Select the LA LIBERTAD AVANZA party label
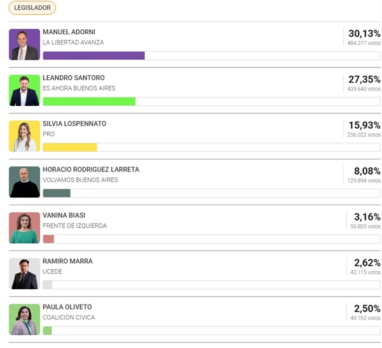This screenshot has width=382, height=348. pyautogui.click(x=73, y=43)
